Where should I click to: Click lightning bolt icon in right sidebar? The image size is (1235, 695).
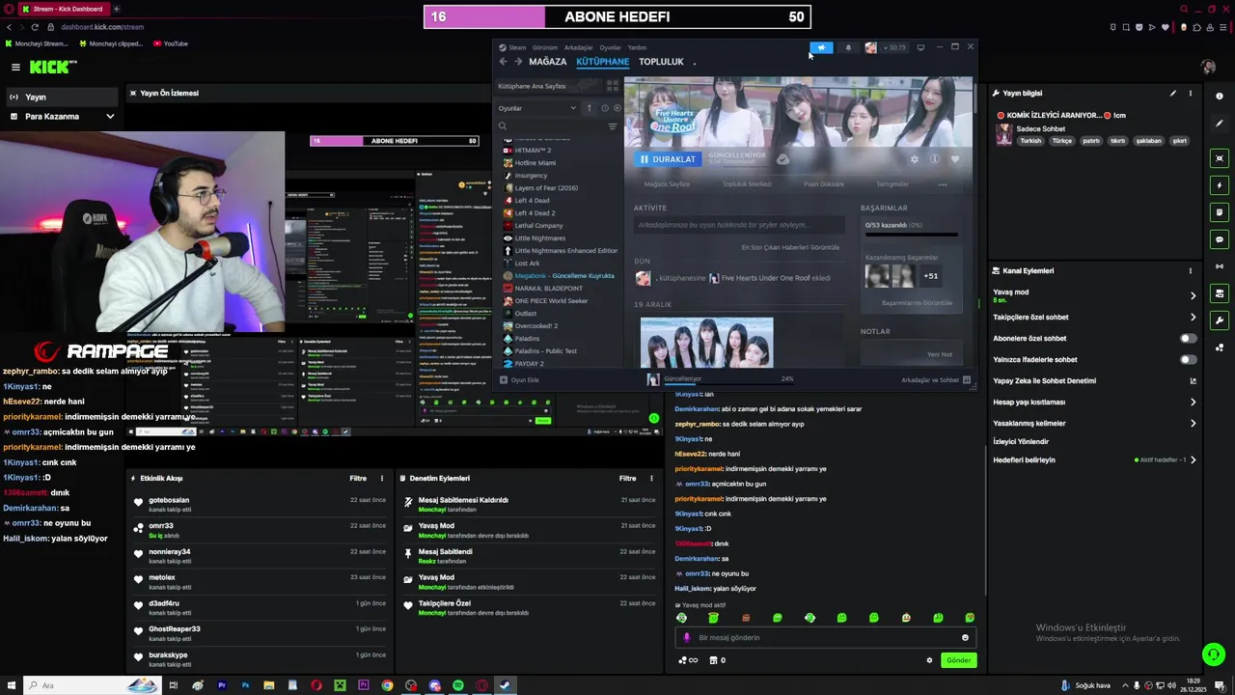[x=1220, y=185]
